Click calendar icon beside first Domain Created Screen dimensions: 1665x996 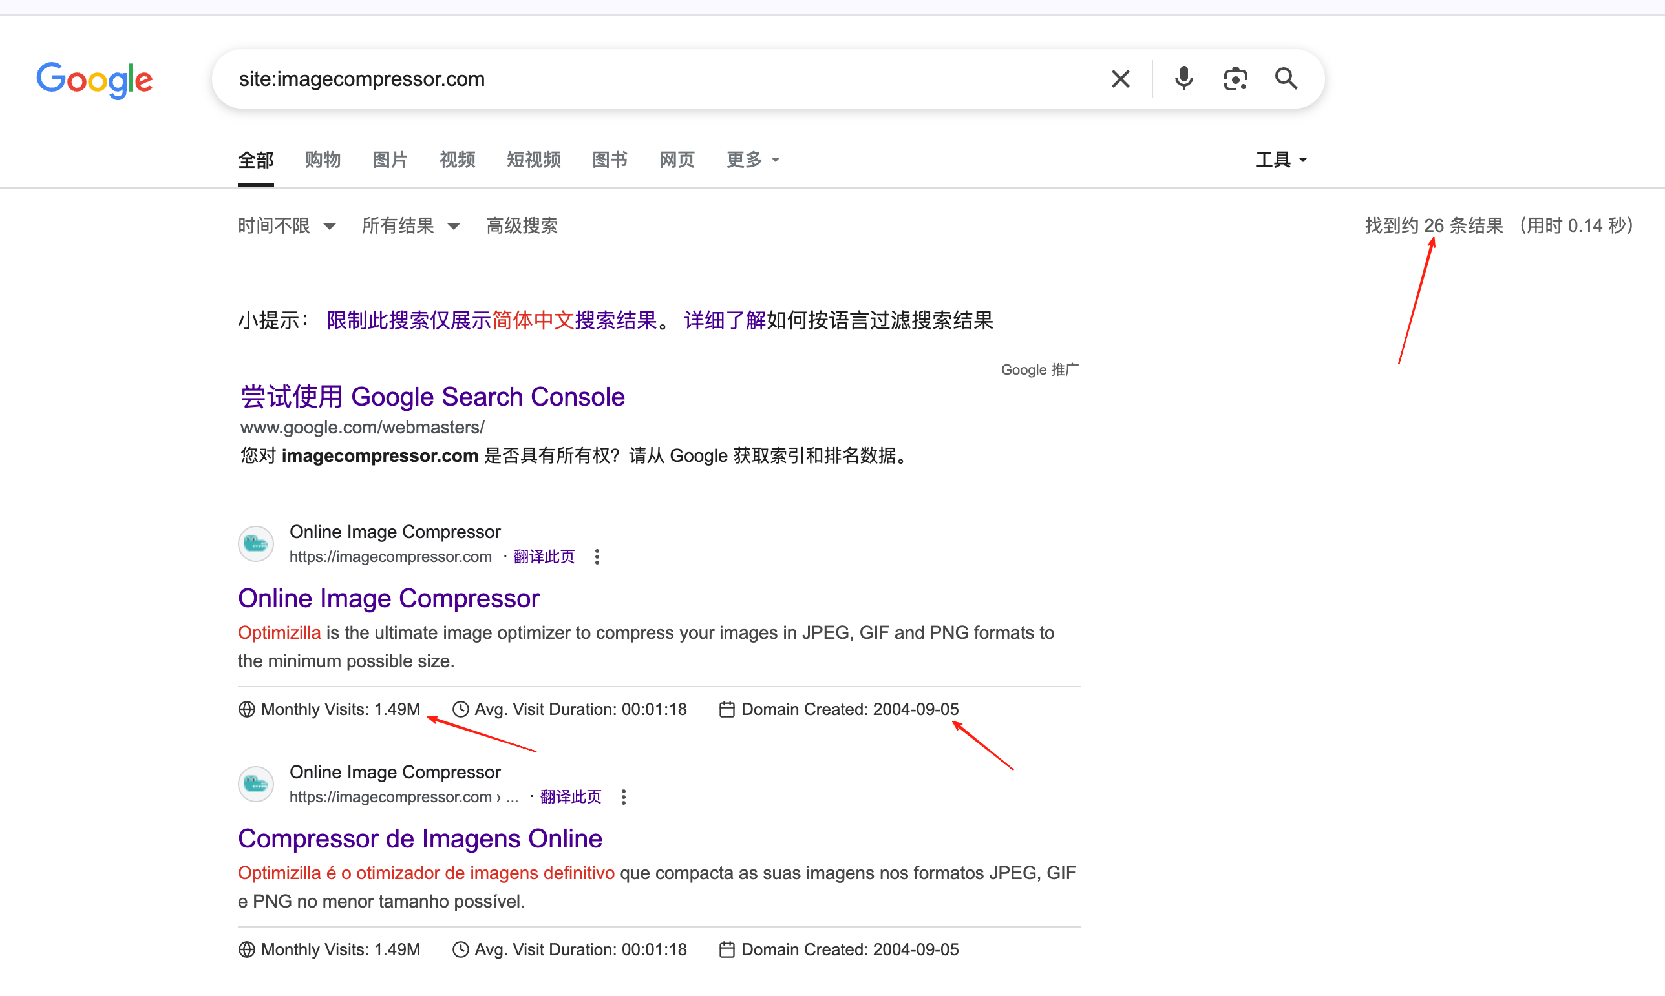(726, 709)
